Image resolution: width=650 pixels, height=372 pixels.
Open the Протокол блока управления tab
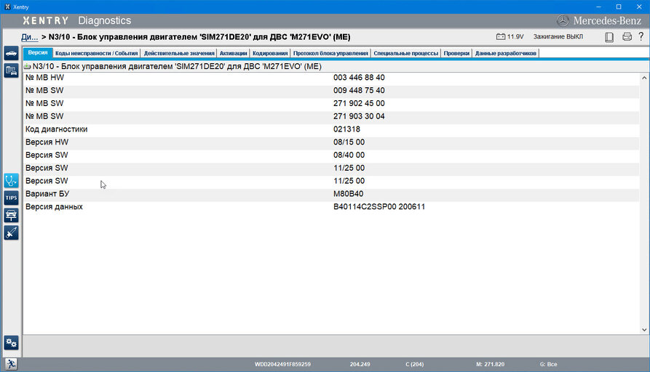point(330,53)
